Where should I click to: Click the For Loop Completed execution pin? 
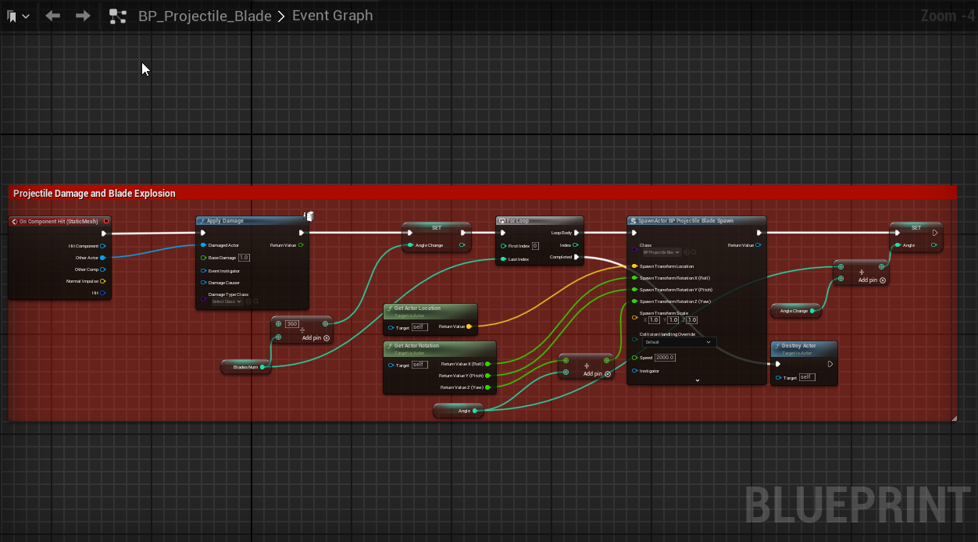(576, 257)
